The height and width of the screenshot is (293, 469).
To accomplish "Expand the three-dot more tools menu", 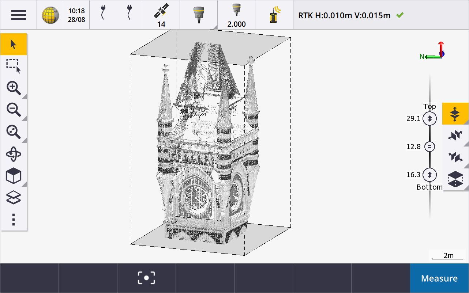I will pos(14,219).
